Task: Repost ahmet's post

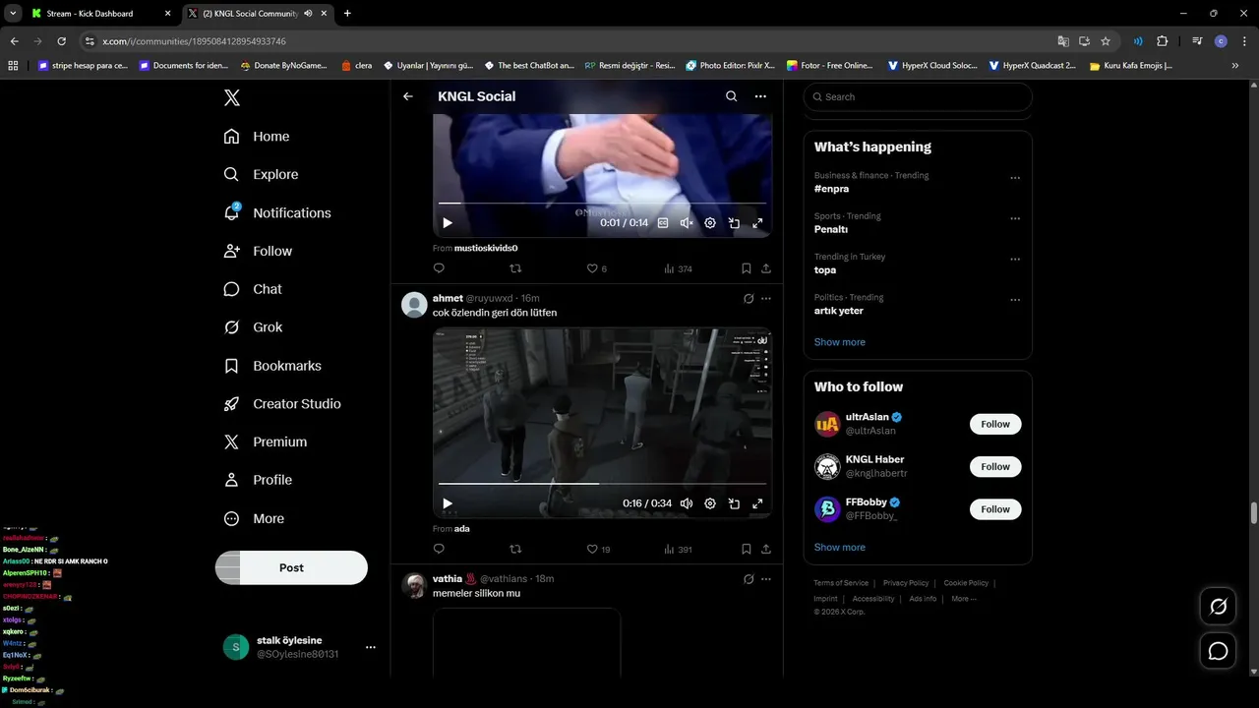Action: 515,549
